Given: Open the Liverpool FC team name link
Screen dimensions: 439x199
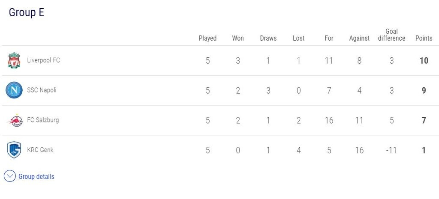Looking at the screenshot, I should [x=43, y=60].
